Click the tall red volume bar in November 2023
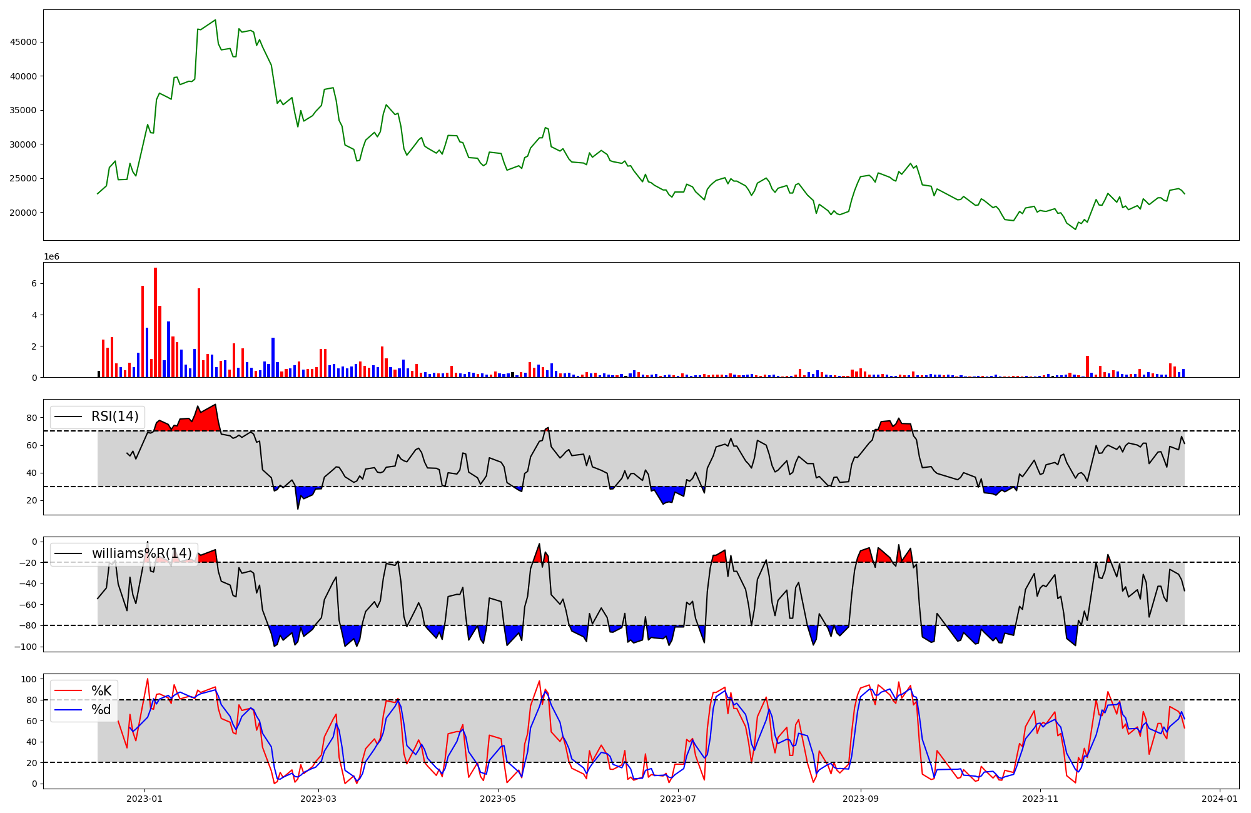Image resolution: width=1251 pixels, height=813 pixels. click(x=1088, y=366)
